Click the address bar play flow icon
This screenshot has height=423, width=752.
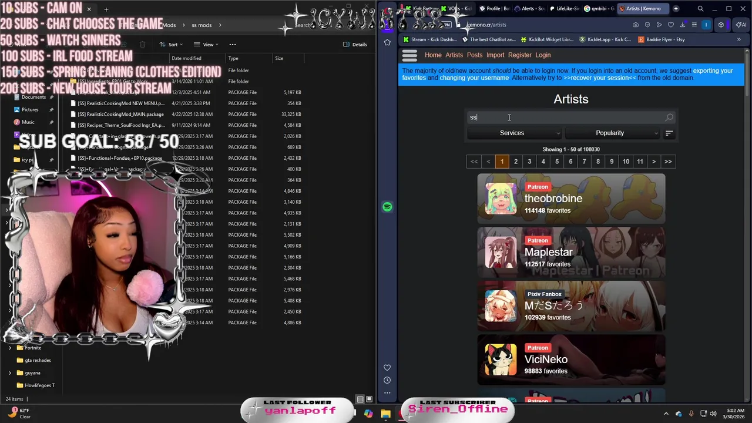tap(659, 25)
